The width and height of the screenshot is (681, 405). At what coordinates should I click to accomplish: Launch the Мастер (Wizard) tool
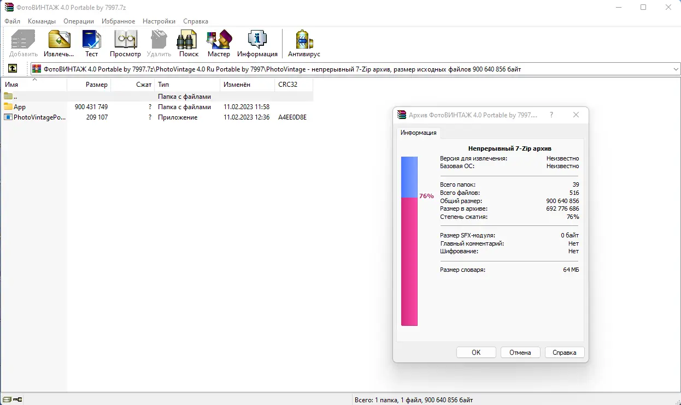[x=219, y=39]
